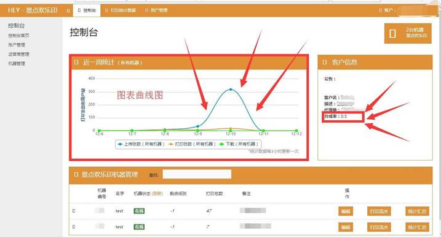Click 编辑 for the machine with 7 prints
441x238 pixels.
coord(346,227)
